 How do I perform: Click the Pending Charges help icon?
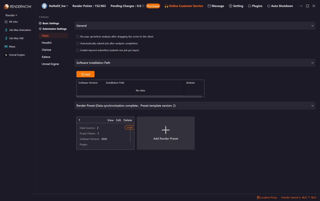[x=143, y=6]
